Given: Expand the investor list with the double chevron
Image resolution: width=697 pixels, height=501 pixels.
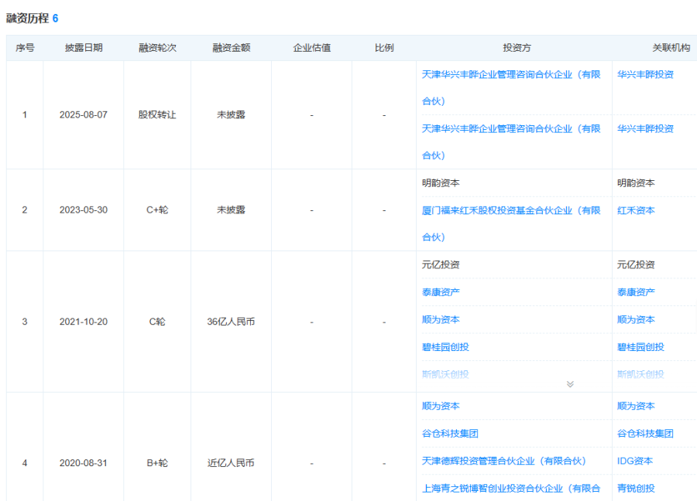Looking at the screenshot, I should pyautogui.click(x=570, y=383).
